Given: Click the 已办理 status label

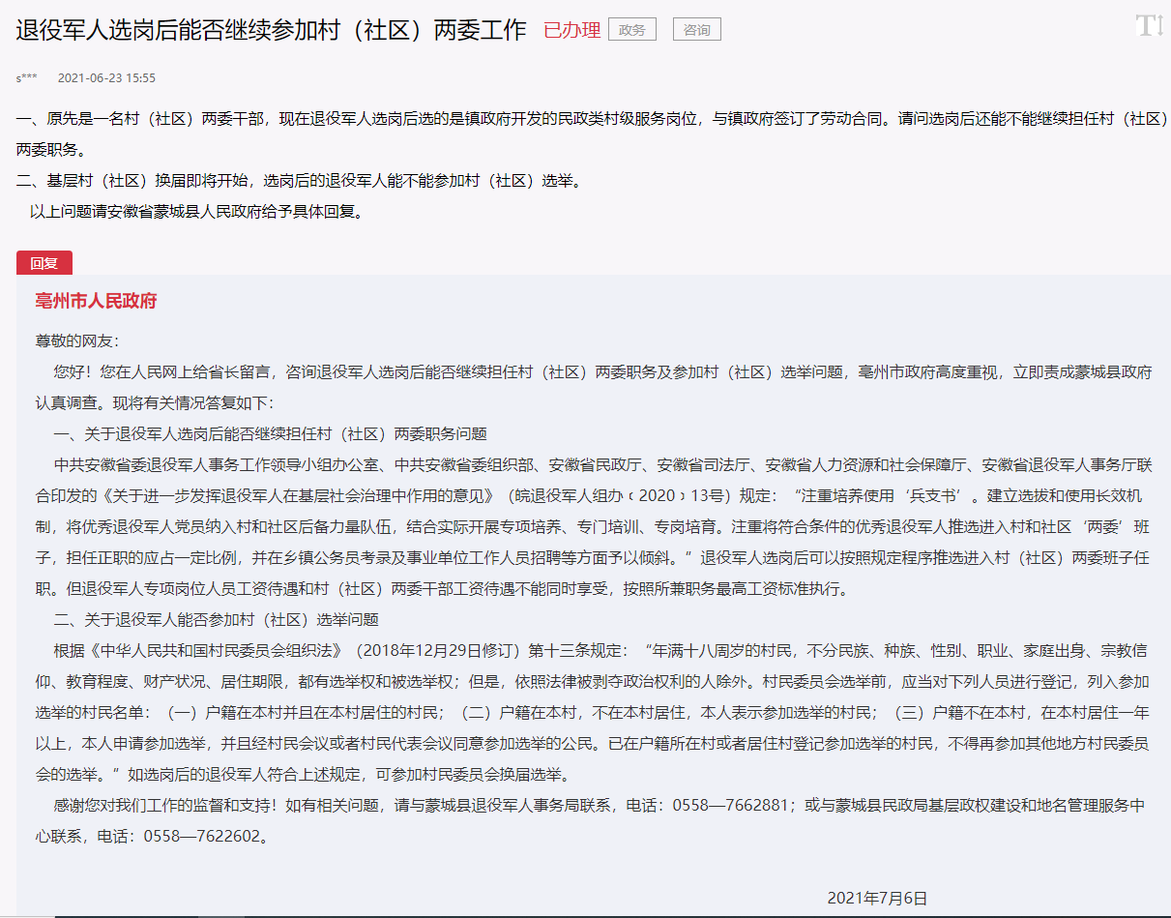Looking at the screenshot, I should pos(571,30).
